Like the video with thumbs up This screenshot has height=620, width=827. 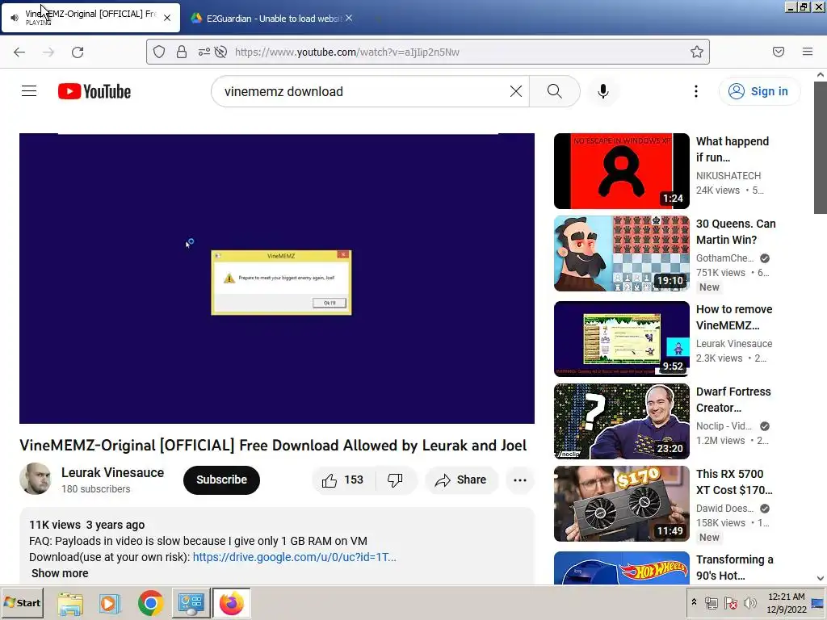click(342, 480)
